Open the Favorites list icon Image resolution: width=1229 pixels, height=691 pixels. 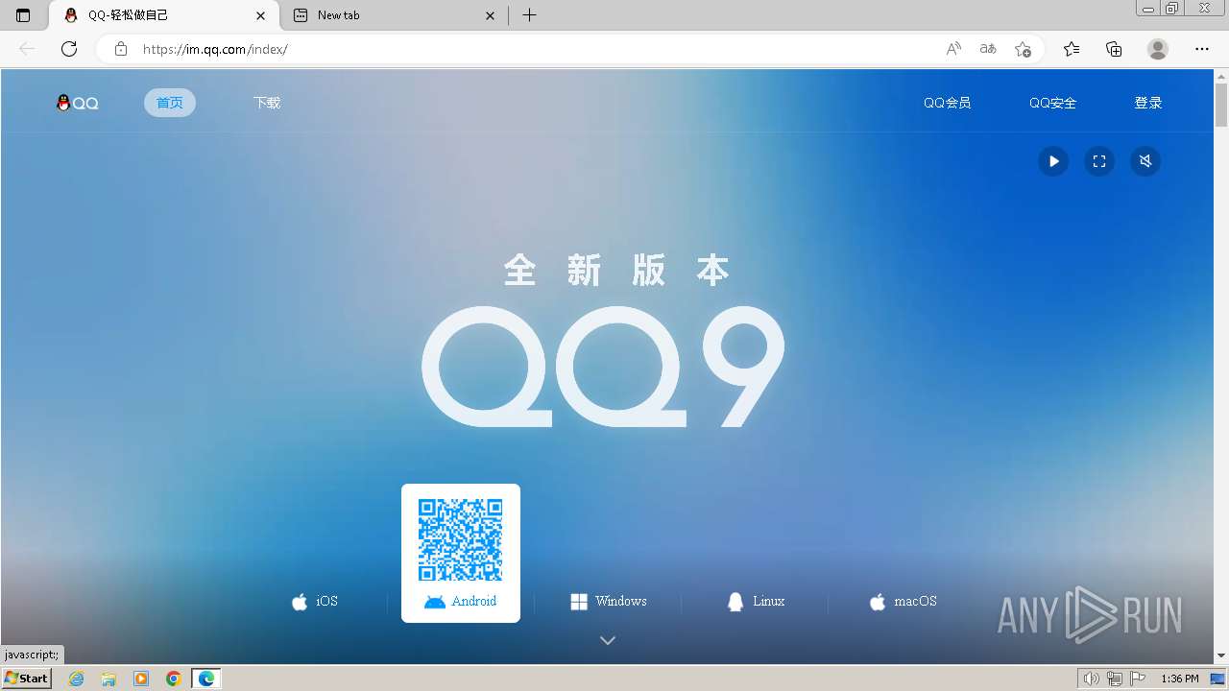click(1072, 49)
